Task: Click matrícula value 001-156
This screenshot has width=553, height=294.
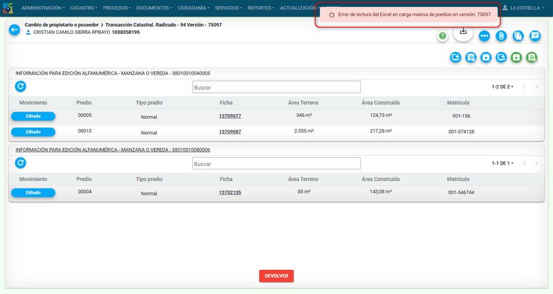Action: pos(461,116)
